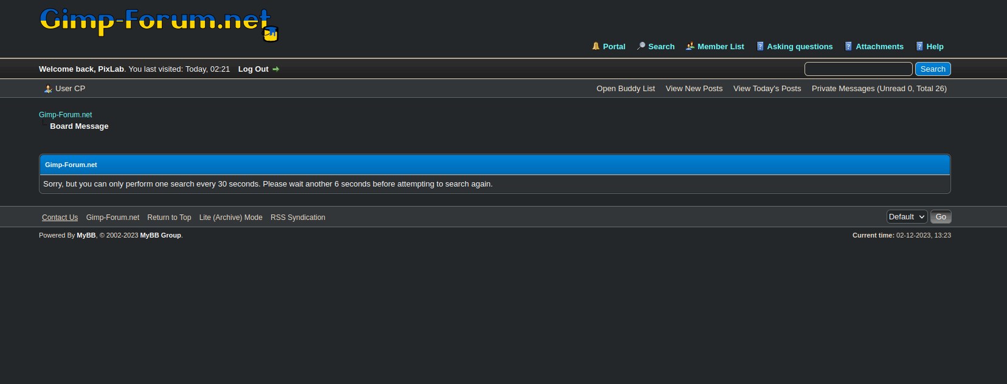Image resolution: width=1007 pixels, height=384 pixels.
Task: Open Private Messages inbox
Action: (879, 89)
